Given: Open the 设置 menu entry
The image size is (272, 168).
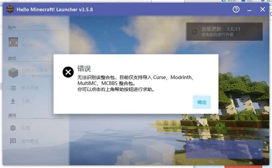Looking at the screenshot, I should click(26, 128).
